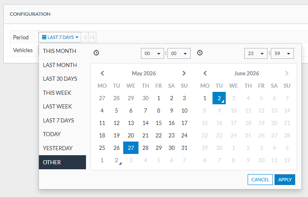
Task: Click the end time clock icon
Action: pos(200,53)
